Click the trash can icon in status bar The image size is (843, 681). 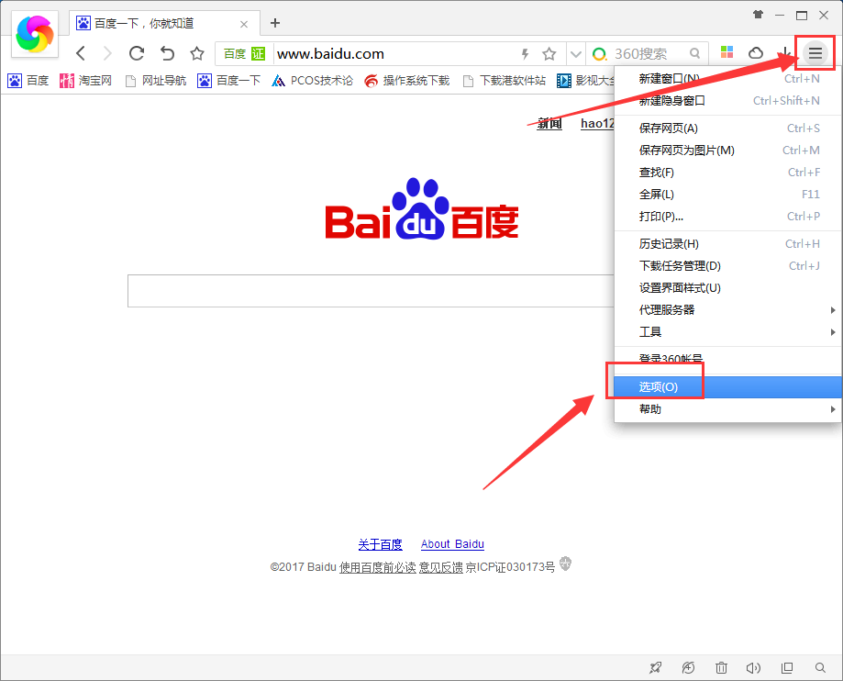click(721, 667)
